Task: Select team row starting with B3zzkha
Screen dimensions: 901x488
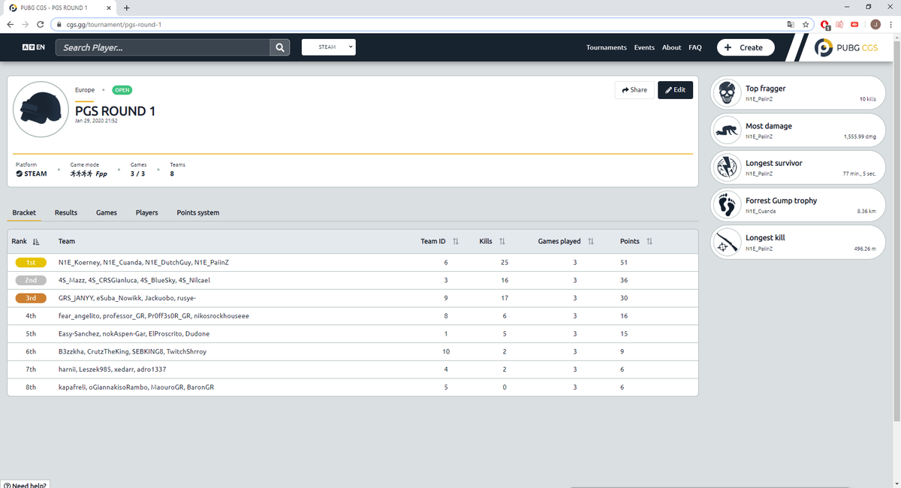Action: [353, 351]
